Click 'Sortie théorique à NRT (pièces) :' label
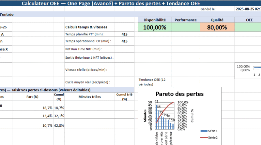Image resolution: width=261 pixels, height=145 pixels. (x=89, y=58)
